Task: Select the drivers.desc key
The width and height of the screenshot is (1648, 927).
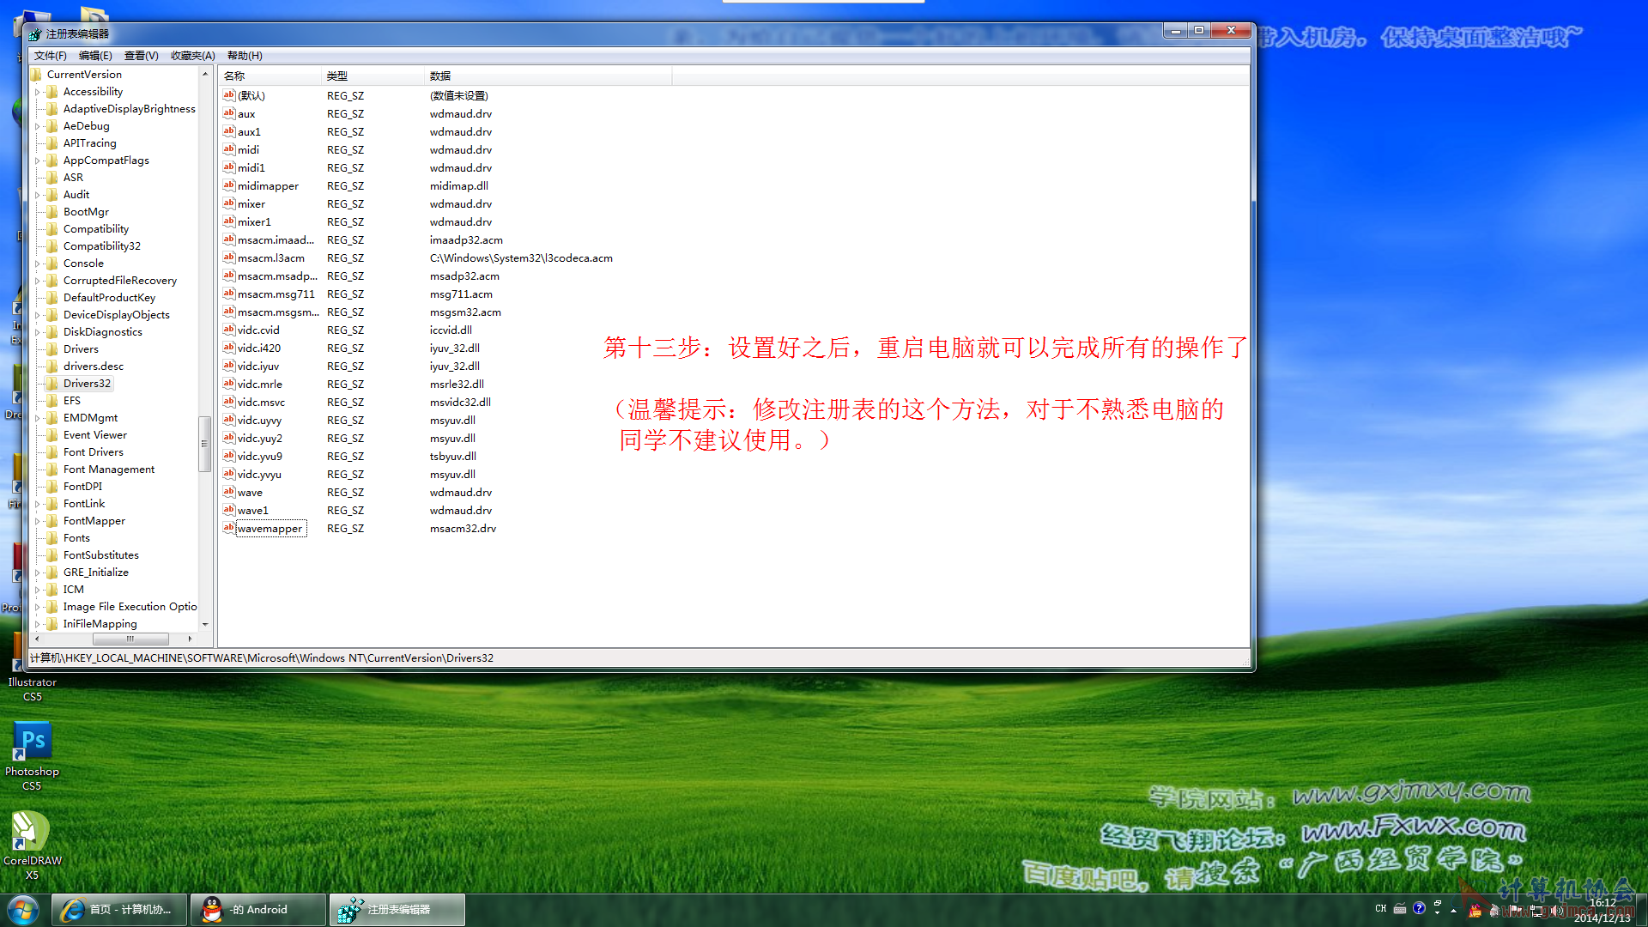Action: coord(93,367)
